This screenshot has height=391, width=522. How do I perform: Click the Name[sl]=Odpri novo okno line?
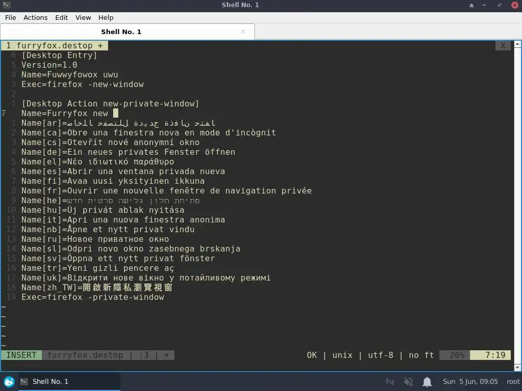(x=131, y=248)
